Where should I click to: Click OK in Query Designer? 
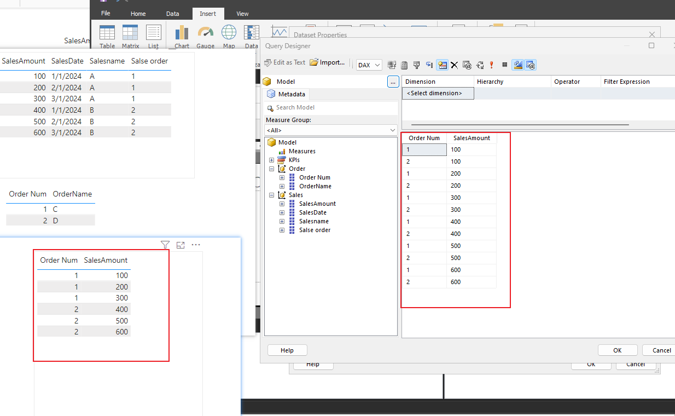pos(618,350)
